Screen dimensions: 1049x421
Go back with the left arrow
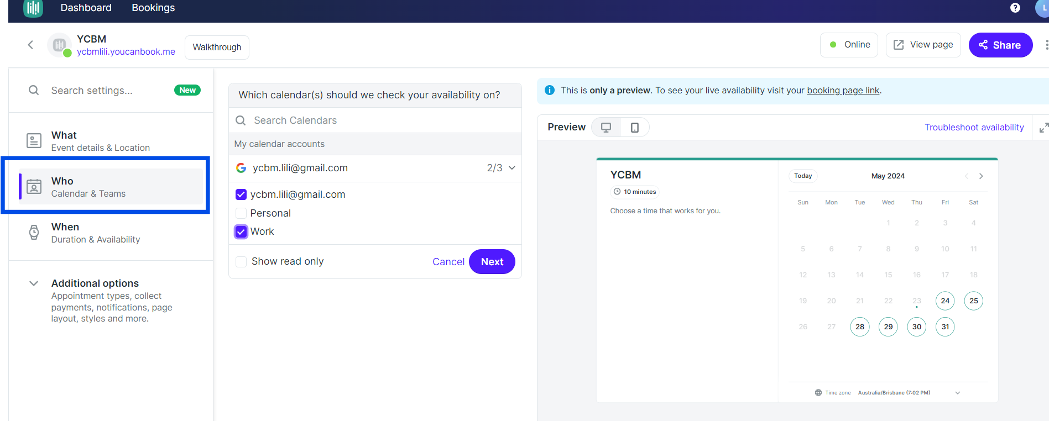coord(30,45)
